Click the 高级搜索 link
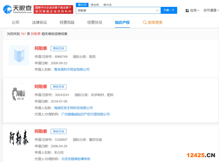The image size is (219, 162). 155,22
